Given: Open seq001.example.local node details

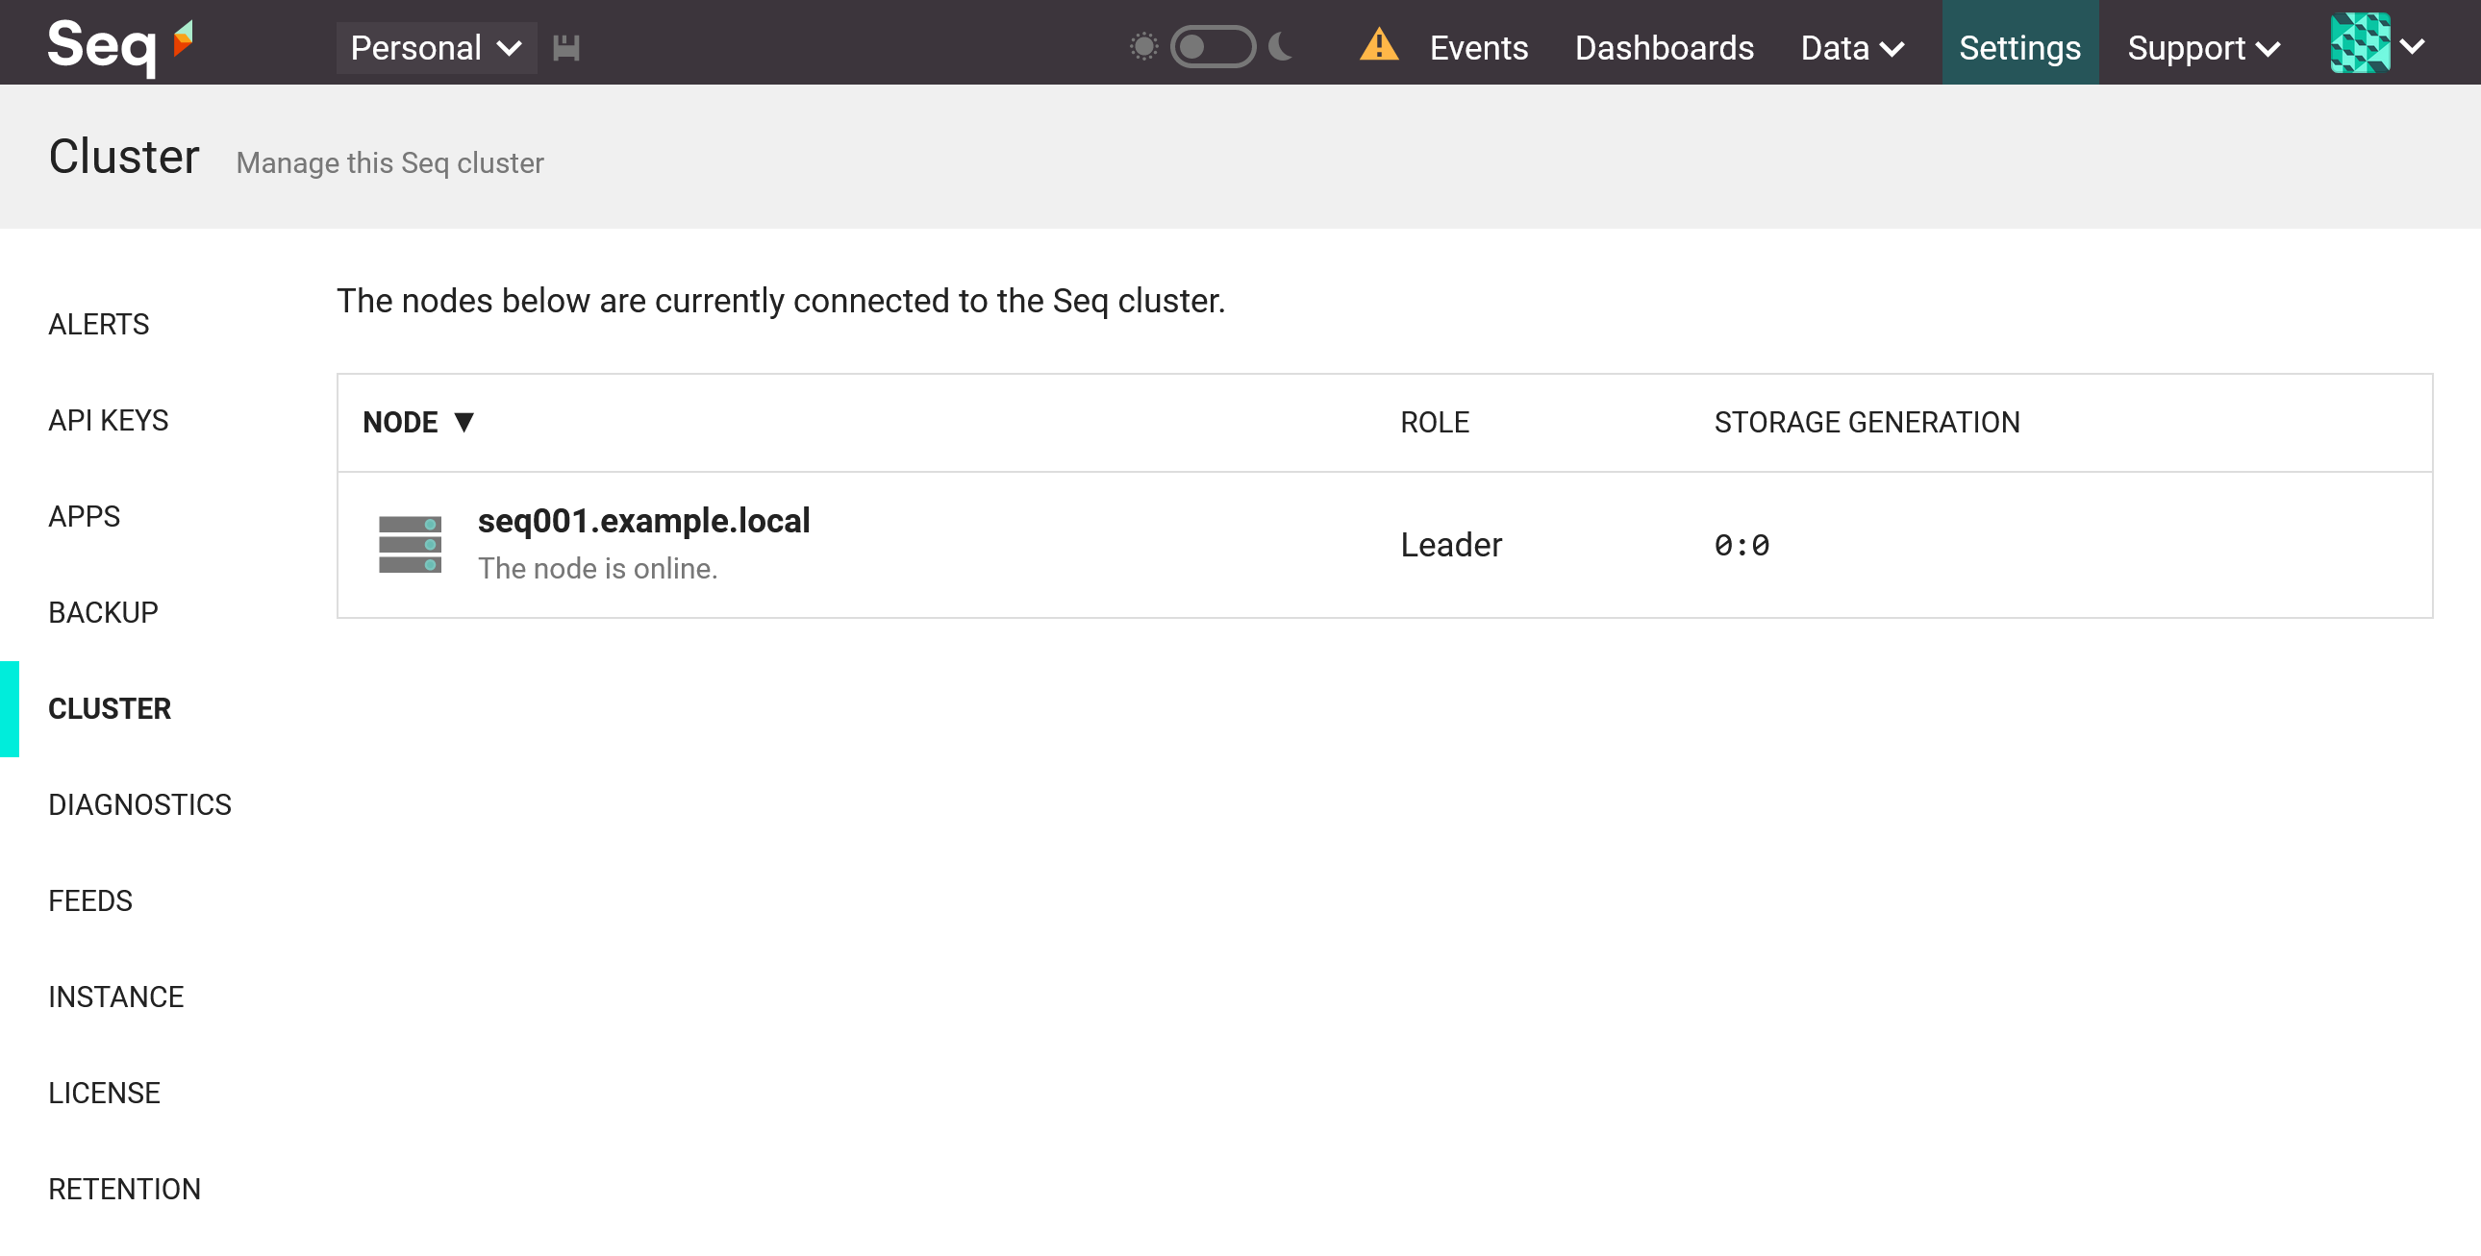Looking at the screenshot, I should click(643, 521).
